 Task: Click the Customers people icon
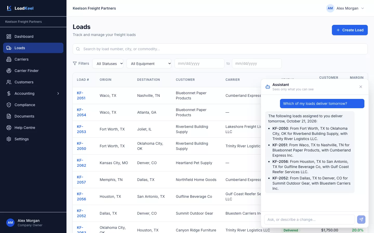tap(9, 82)
